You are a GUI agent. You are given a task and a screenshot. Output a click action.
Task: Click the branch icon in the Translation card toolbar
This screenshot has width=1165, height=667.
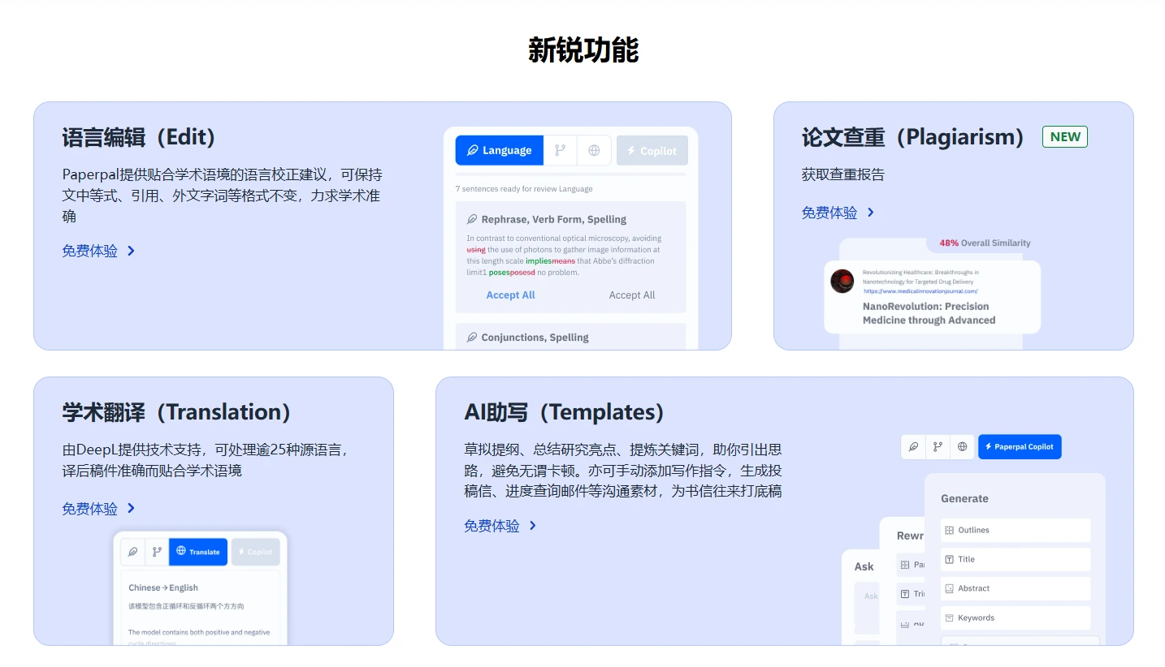(x=157, y=552)
